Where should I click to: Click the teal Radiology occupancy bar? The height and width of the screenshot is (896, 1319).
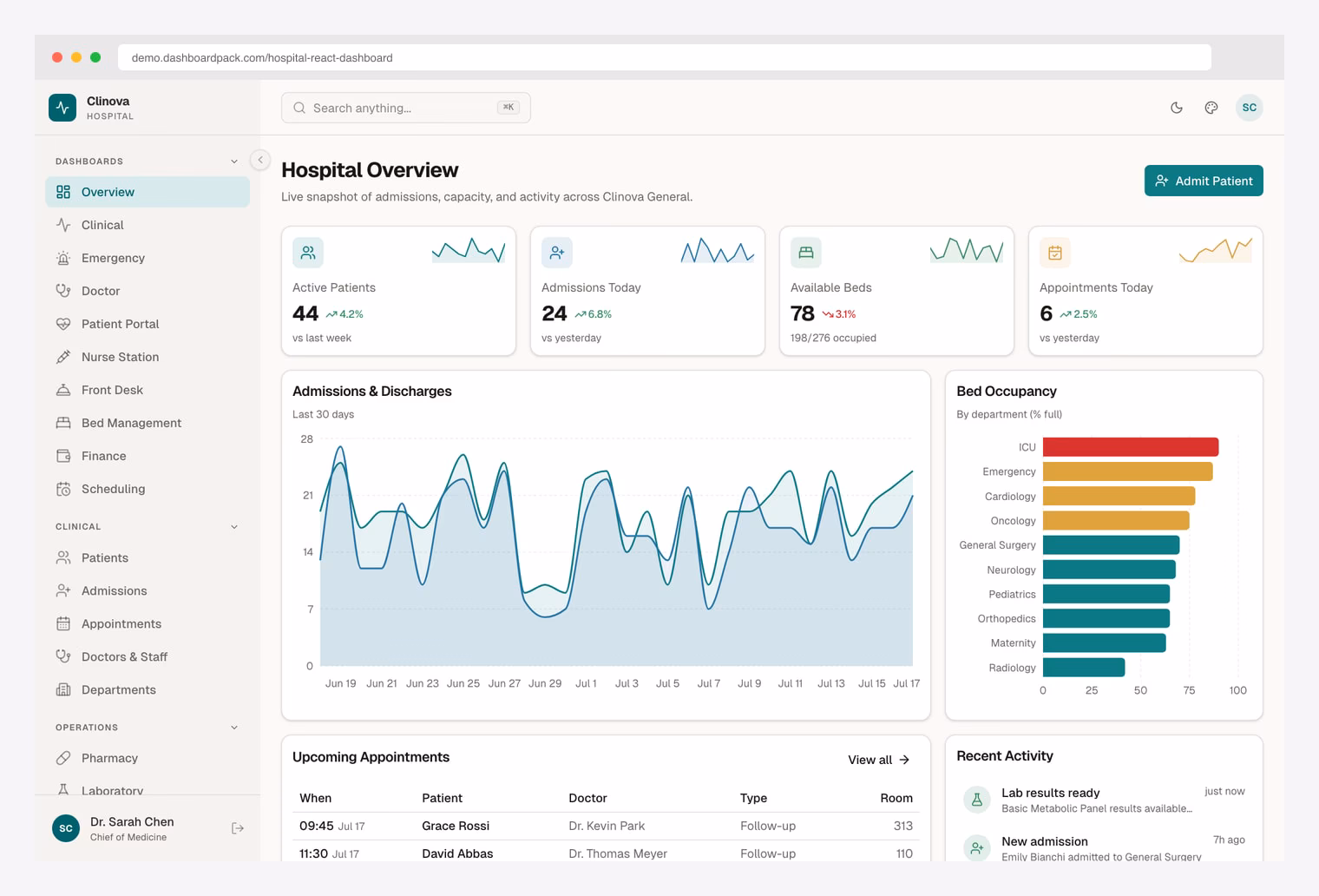(1084, 668)
